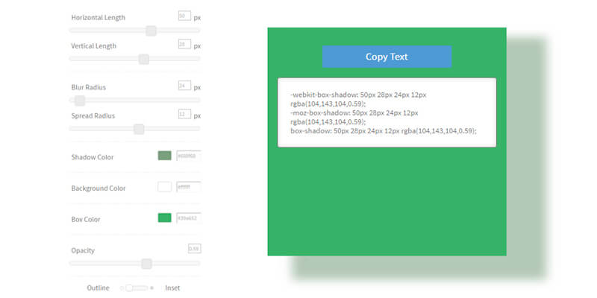Viewport: 597px width, 298px height.
Task: Open the green Box Color swatch
Action: (x=164, y=218)
